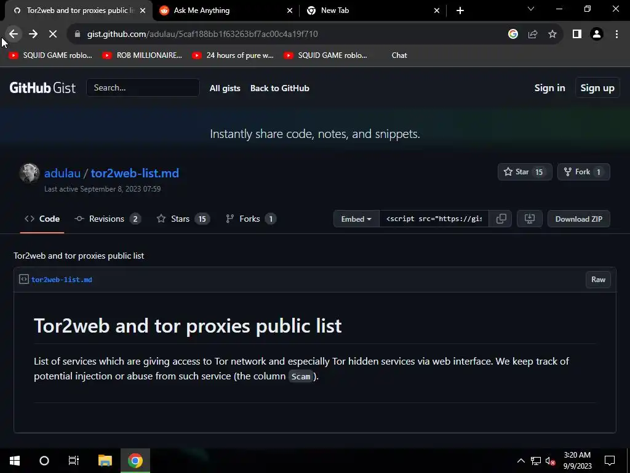Fork this gist

click(583, 172)
